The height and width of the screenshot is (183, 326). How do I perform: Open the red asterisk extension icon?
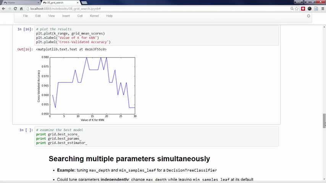click(x=303, y=9)
